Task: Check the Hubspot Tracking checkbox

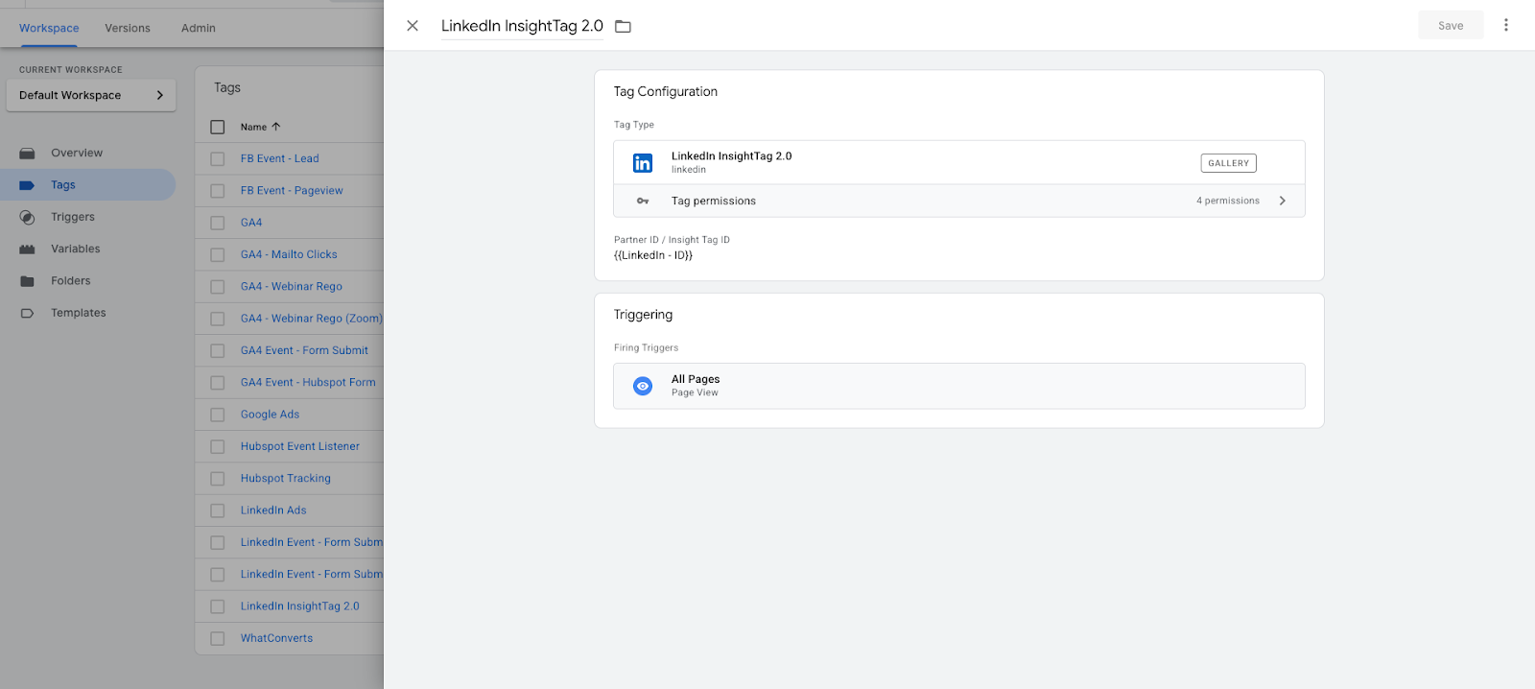Action: coord(218,479)
